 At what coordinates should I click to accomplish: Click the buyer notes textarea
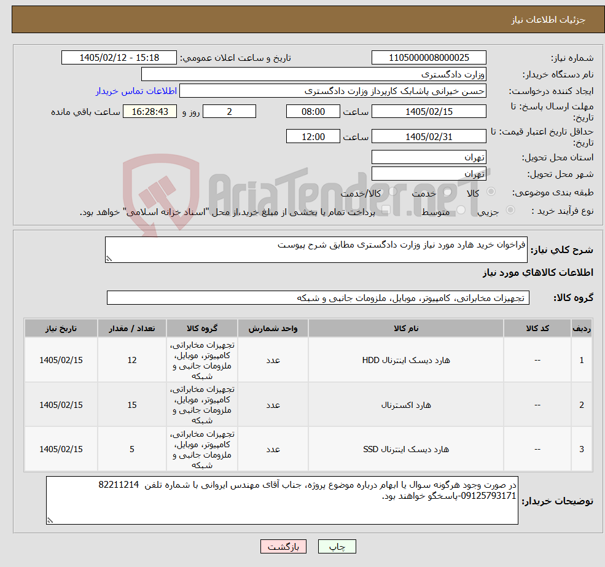282,500
